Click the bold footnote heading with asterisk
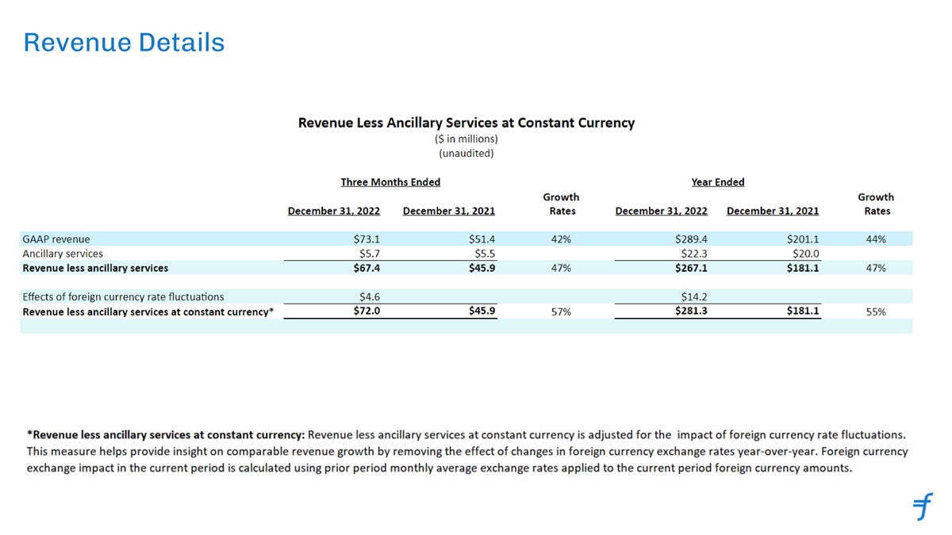952x535 pixels. pyautogui.click(x=166, y=434)
